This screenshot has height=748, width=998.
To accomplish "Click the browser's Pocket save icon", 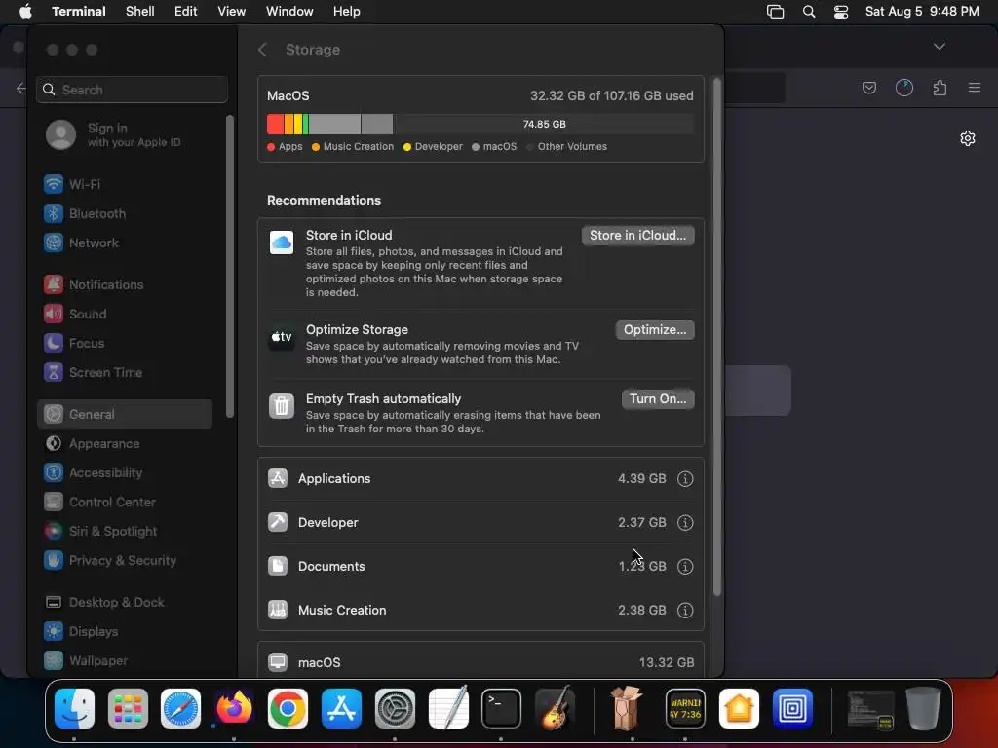I will click(x=868, y=88).
